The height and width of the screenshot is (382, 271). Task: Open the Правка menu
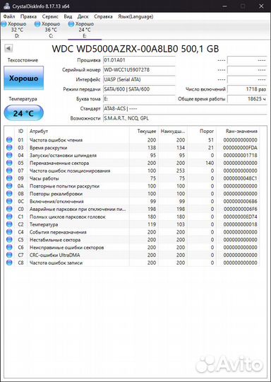(28, 16)
